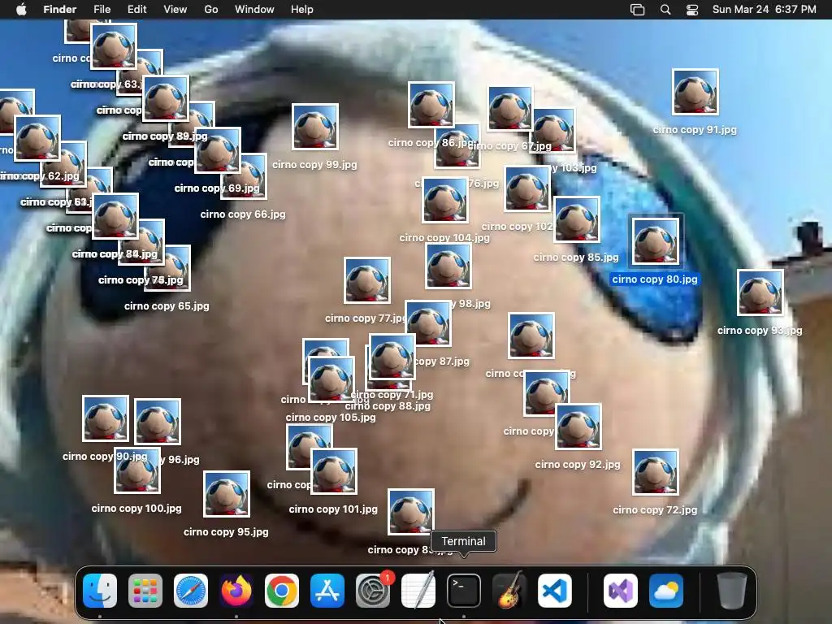Viewport: 832px width, 624px height.
Task: Select cirno copy 95.jpg file icon
Action: click(227, 494)
